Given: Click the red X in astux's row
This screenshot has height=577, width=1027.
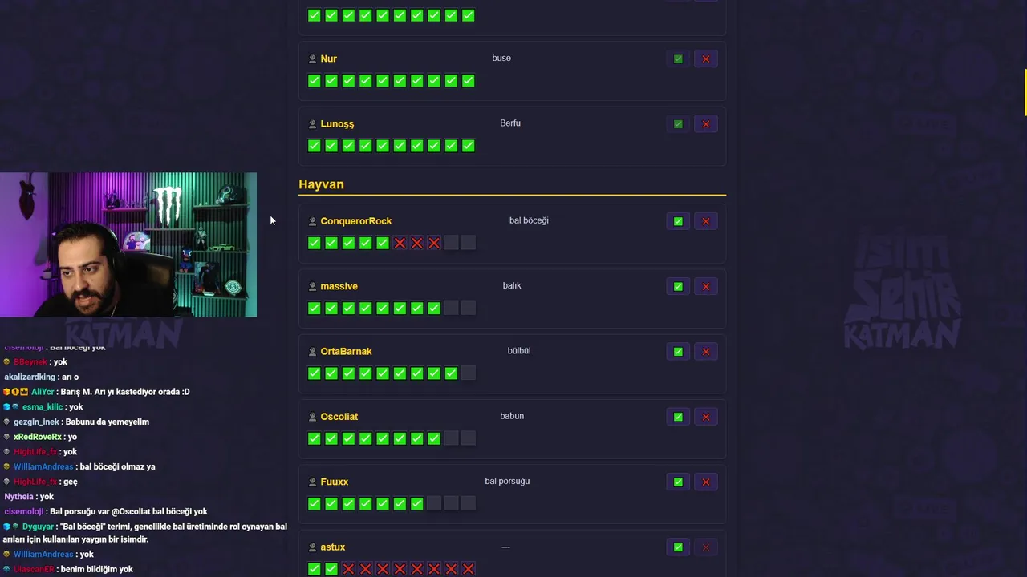Looking at the screenshot, I should 706,547.
